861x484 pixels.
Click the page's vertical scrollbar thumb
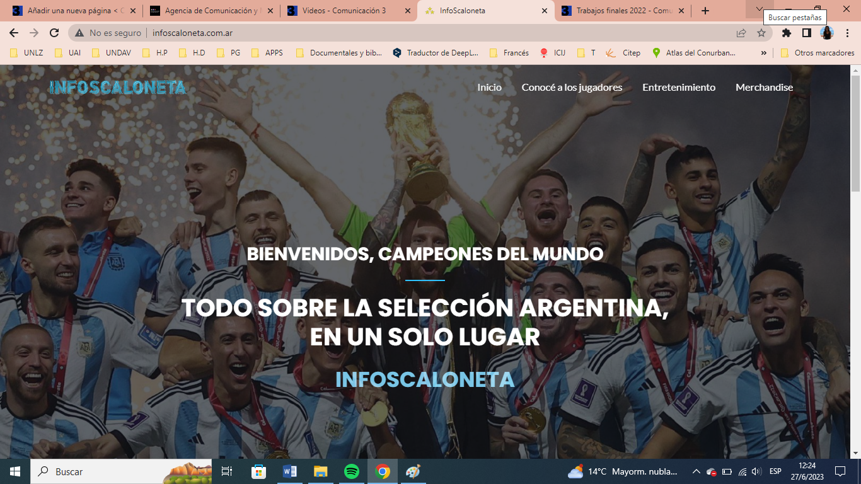pos(855,132)
